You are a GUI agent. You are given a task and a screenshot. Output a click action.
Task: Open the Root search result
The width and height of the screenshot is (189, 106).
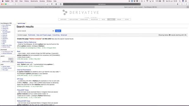[x=19, y=52]
